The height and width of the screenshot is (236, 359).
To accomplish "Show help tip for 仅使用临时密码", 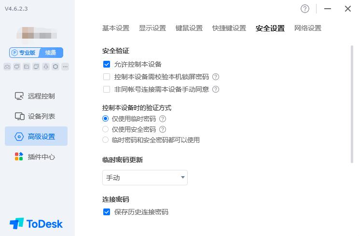I will point(163,119).
